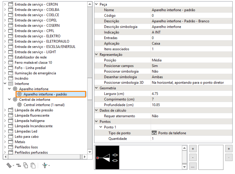Collapse the Pontos property section
The width and height of the screenshot is (235, 174).
[x=97, y=121]
